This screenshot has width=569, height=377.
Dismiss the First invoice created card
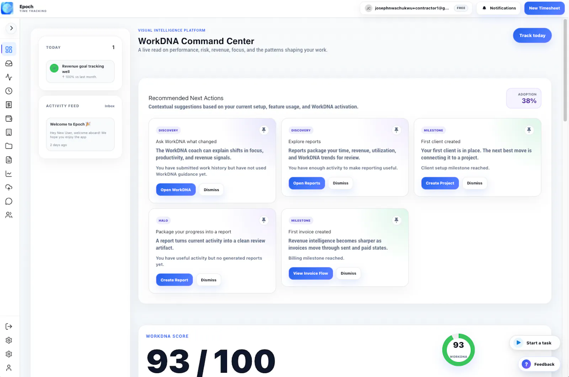pos(349,273)
